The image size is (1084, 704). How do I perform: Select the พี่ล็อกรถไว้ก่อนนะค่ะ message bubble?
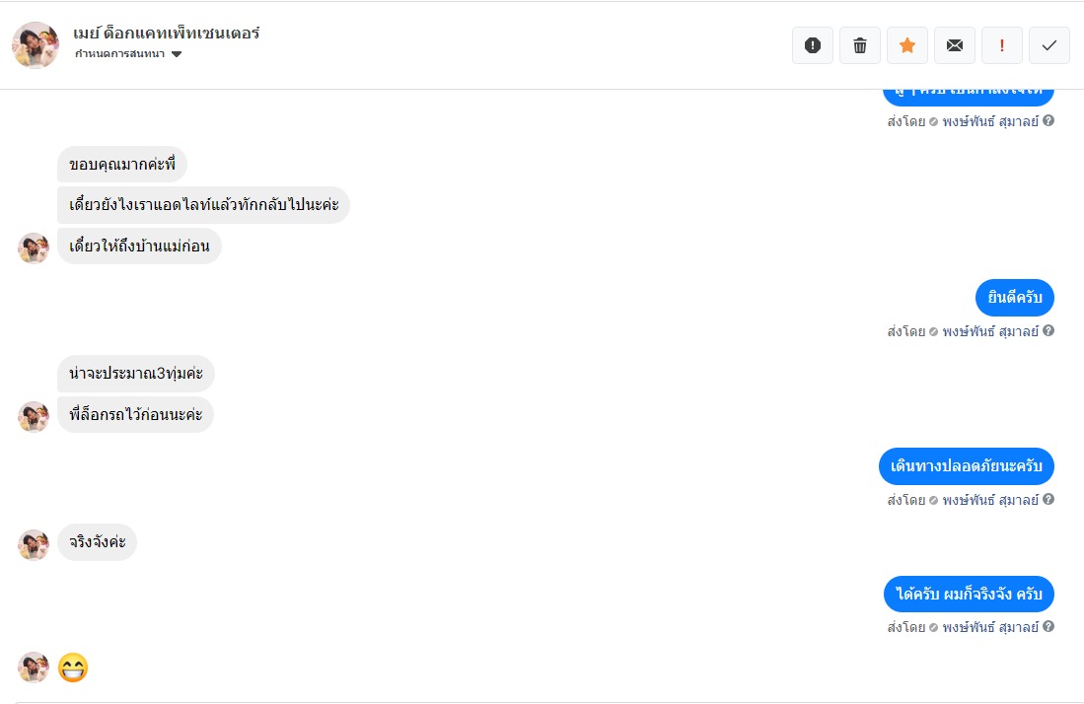click(135, 415)
